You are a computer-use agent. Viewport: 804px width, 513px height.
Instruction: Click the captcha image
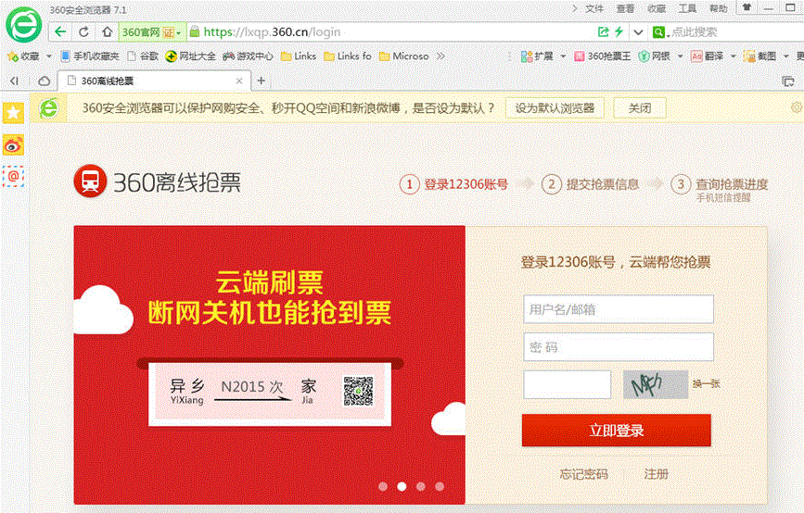point(656,384)
